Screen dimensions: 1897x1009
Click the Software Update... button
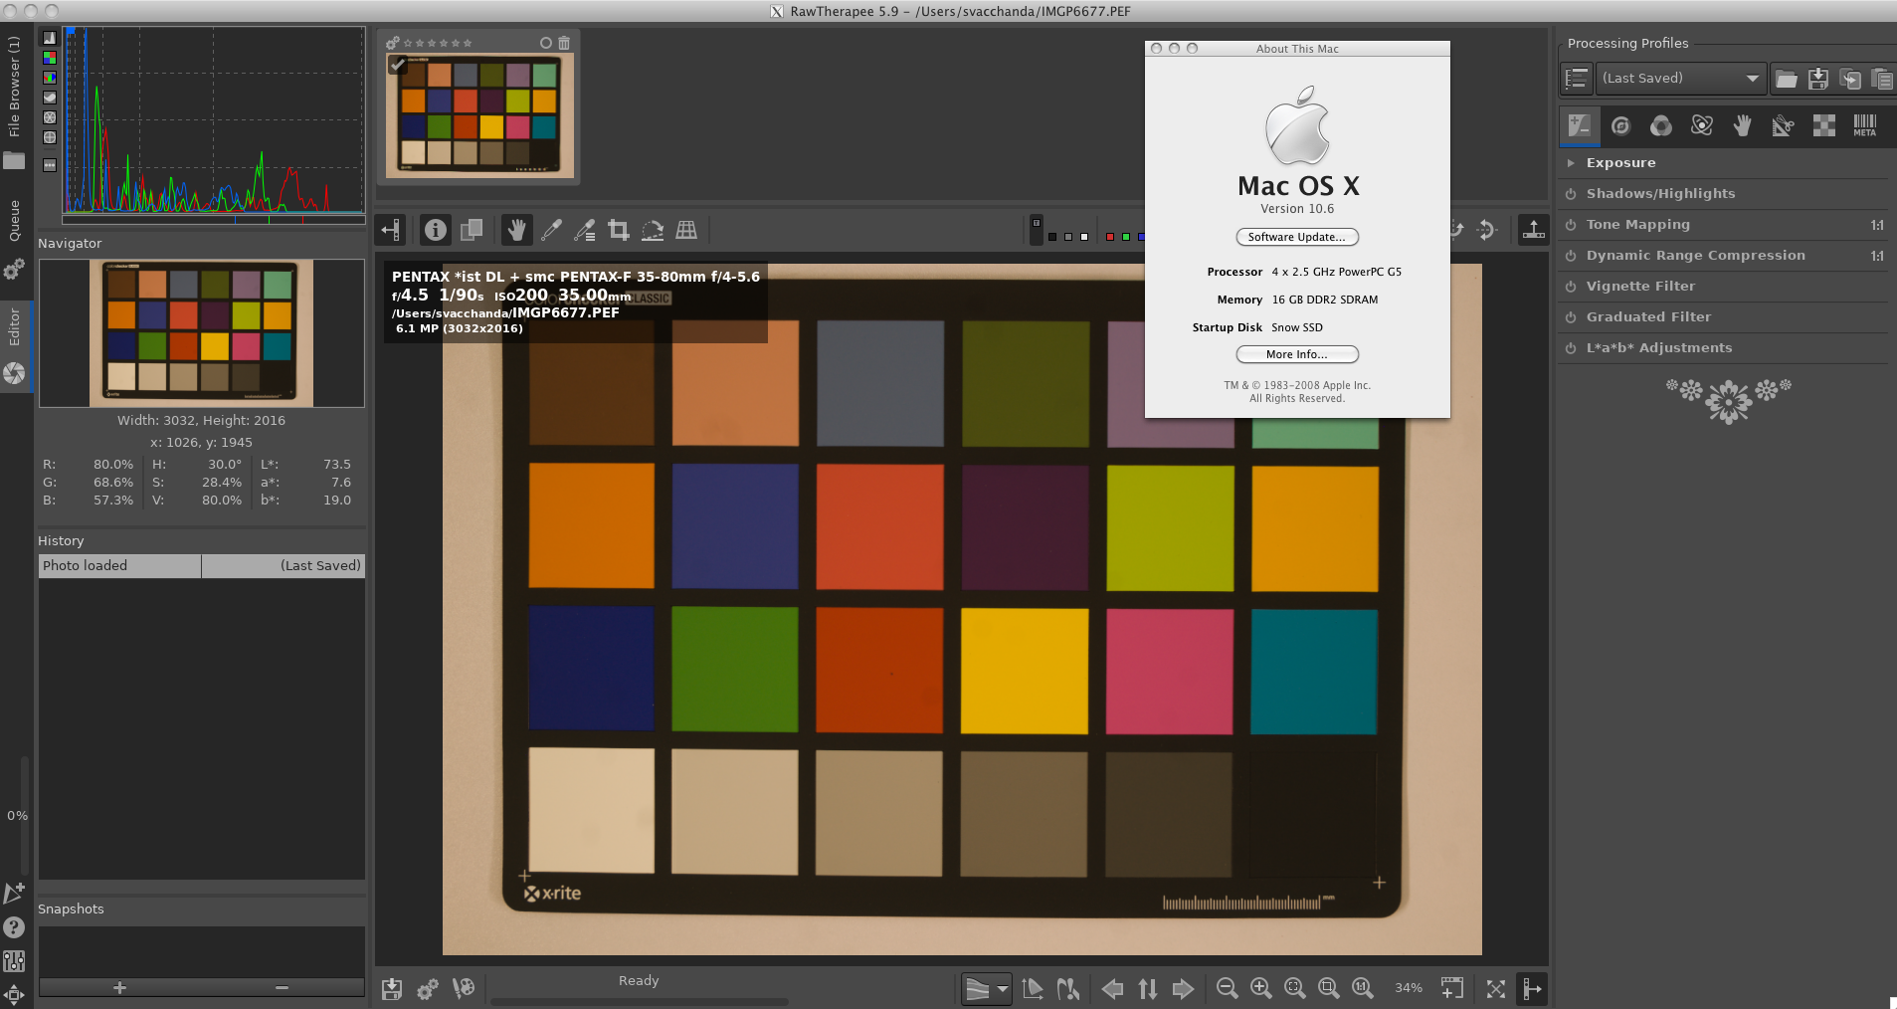click(x=1296, y=237)
